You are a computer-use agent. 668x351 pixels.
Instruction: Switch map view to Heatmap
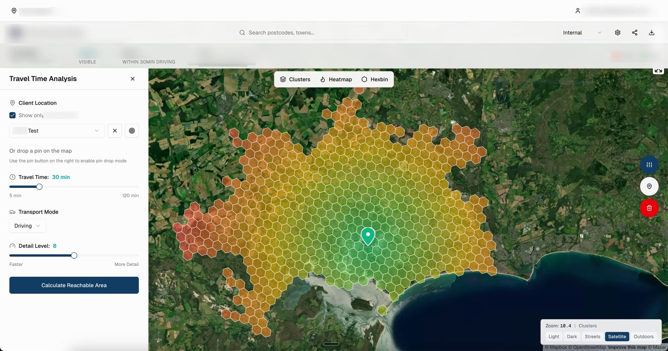(336, 79)
